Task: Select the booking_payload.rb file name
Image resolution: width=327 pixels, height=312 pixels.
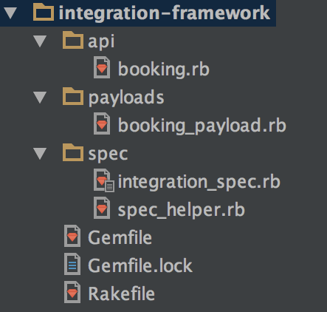Action: pyautogui.click(x=202, y=126)
